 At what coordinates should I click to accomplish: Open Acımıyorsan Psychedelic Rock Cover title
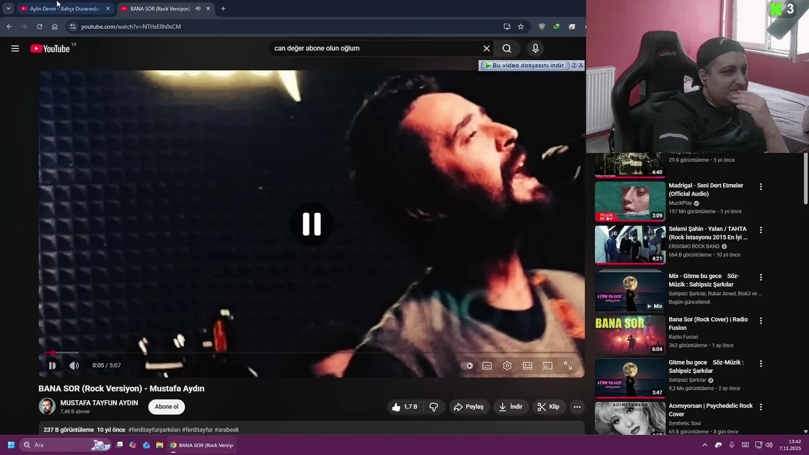(x=710, y=410)
